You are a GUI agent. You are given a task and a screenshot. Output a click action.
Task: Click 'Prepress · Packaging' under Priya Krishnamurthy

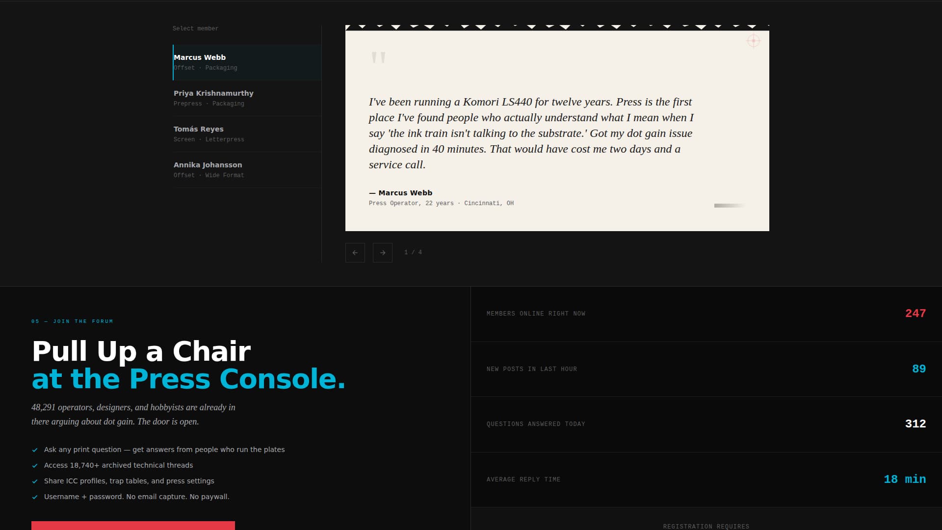(x=209, y=104)
